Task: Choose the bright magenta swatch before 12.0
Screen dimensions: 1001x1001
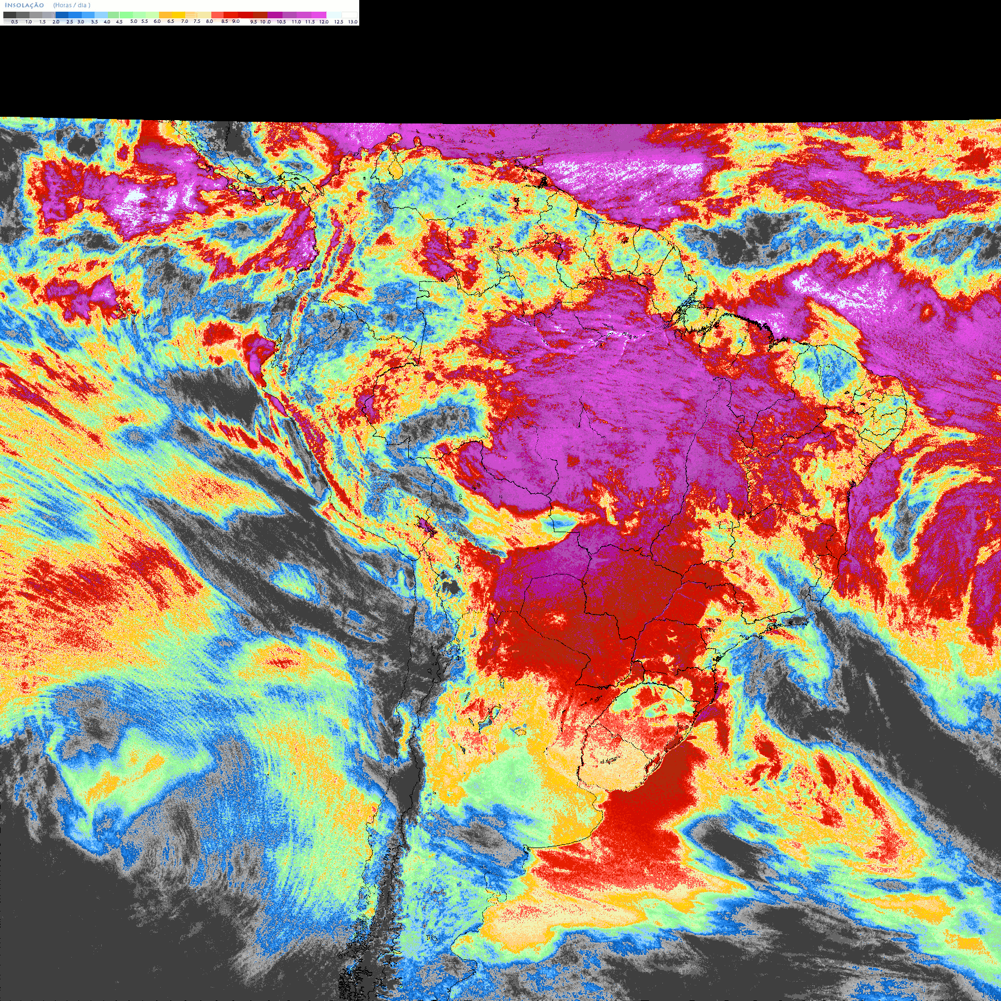Action: click(319, 15)
